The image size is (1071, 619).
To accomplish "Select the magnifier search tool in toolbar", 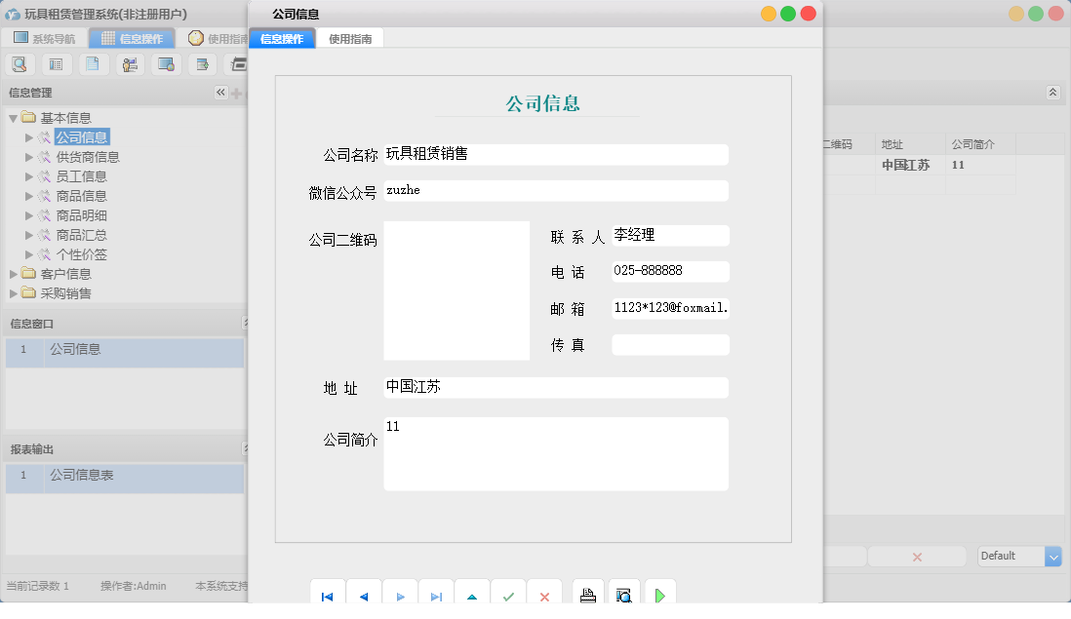I will 20,63.
